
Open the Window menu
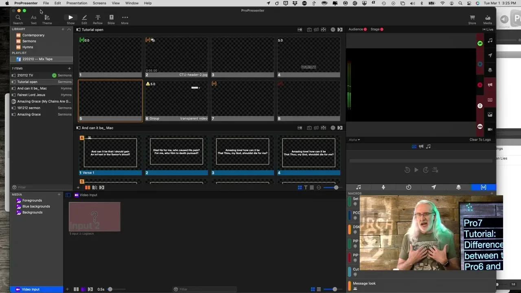click(x=132, y=3)
